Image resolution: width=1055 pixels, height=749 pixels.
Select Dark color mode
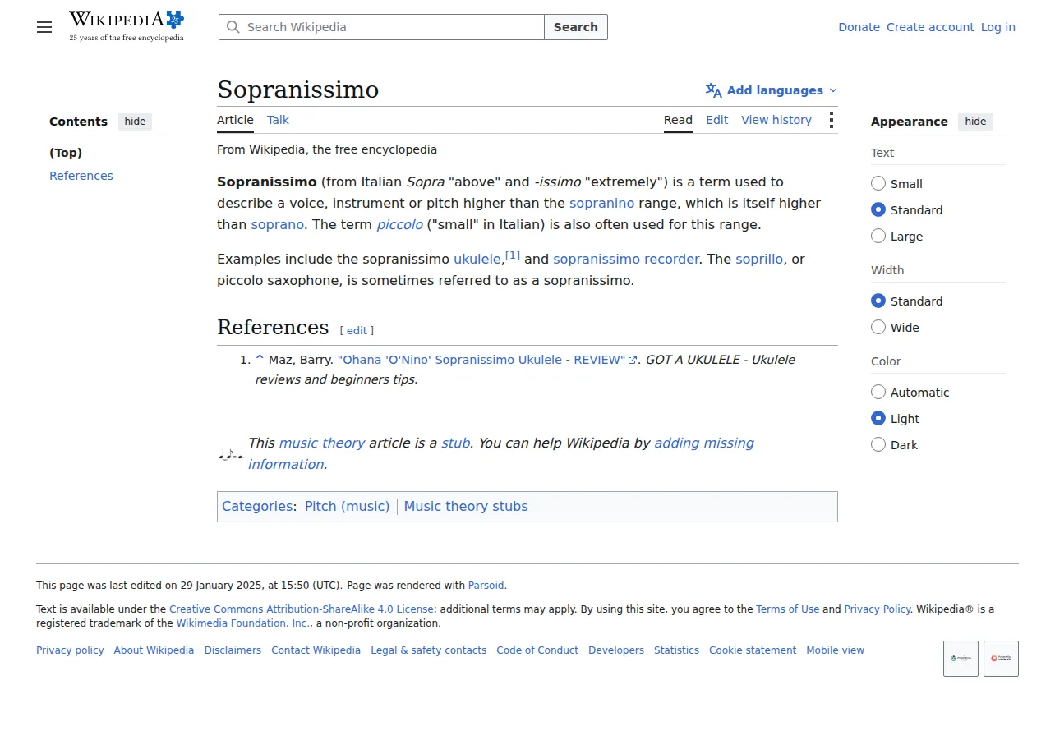click(878, 444)
